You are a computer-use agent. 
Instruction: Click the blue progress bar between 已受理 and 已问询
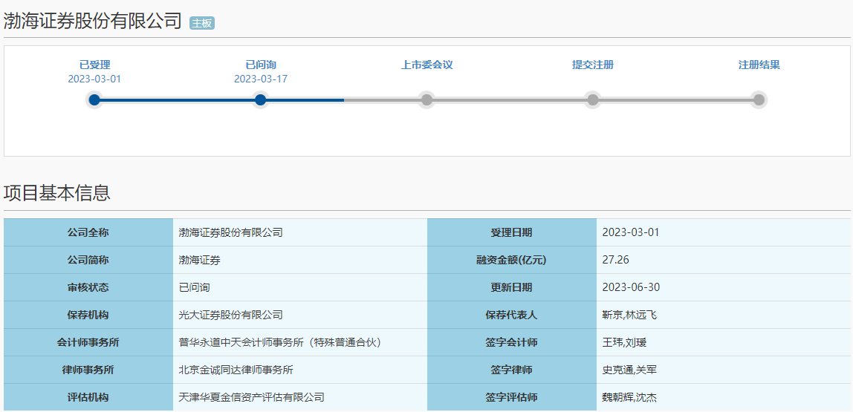[x=177, y=100]
